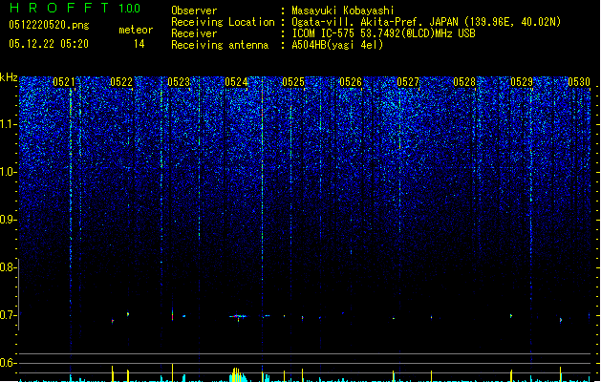Click the 0527 time marker
The image size is (601, 382).
pos(408,82)
